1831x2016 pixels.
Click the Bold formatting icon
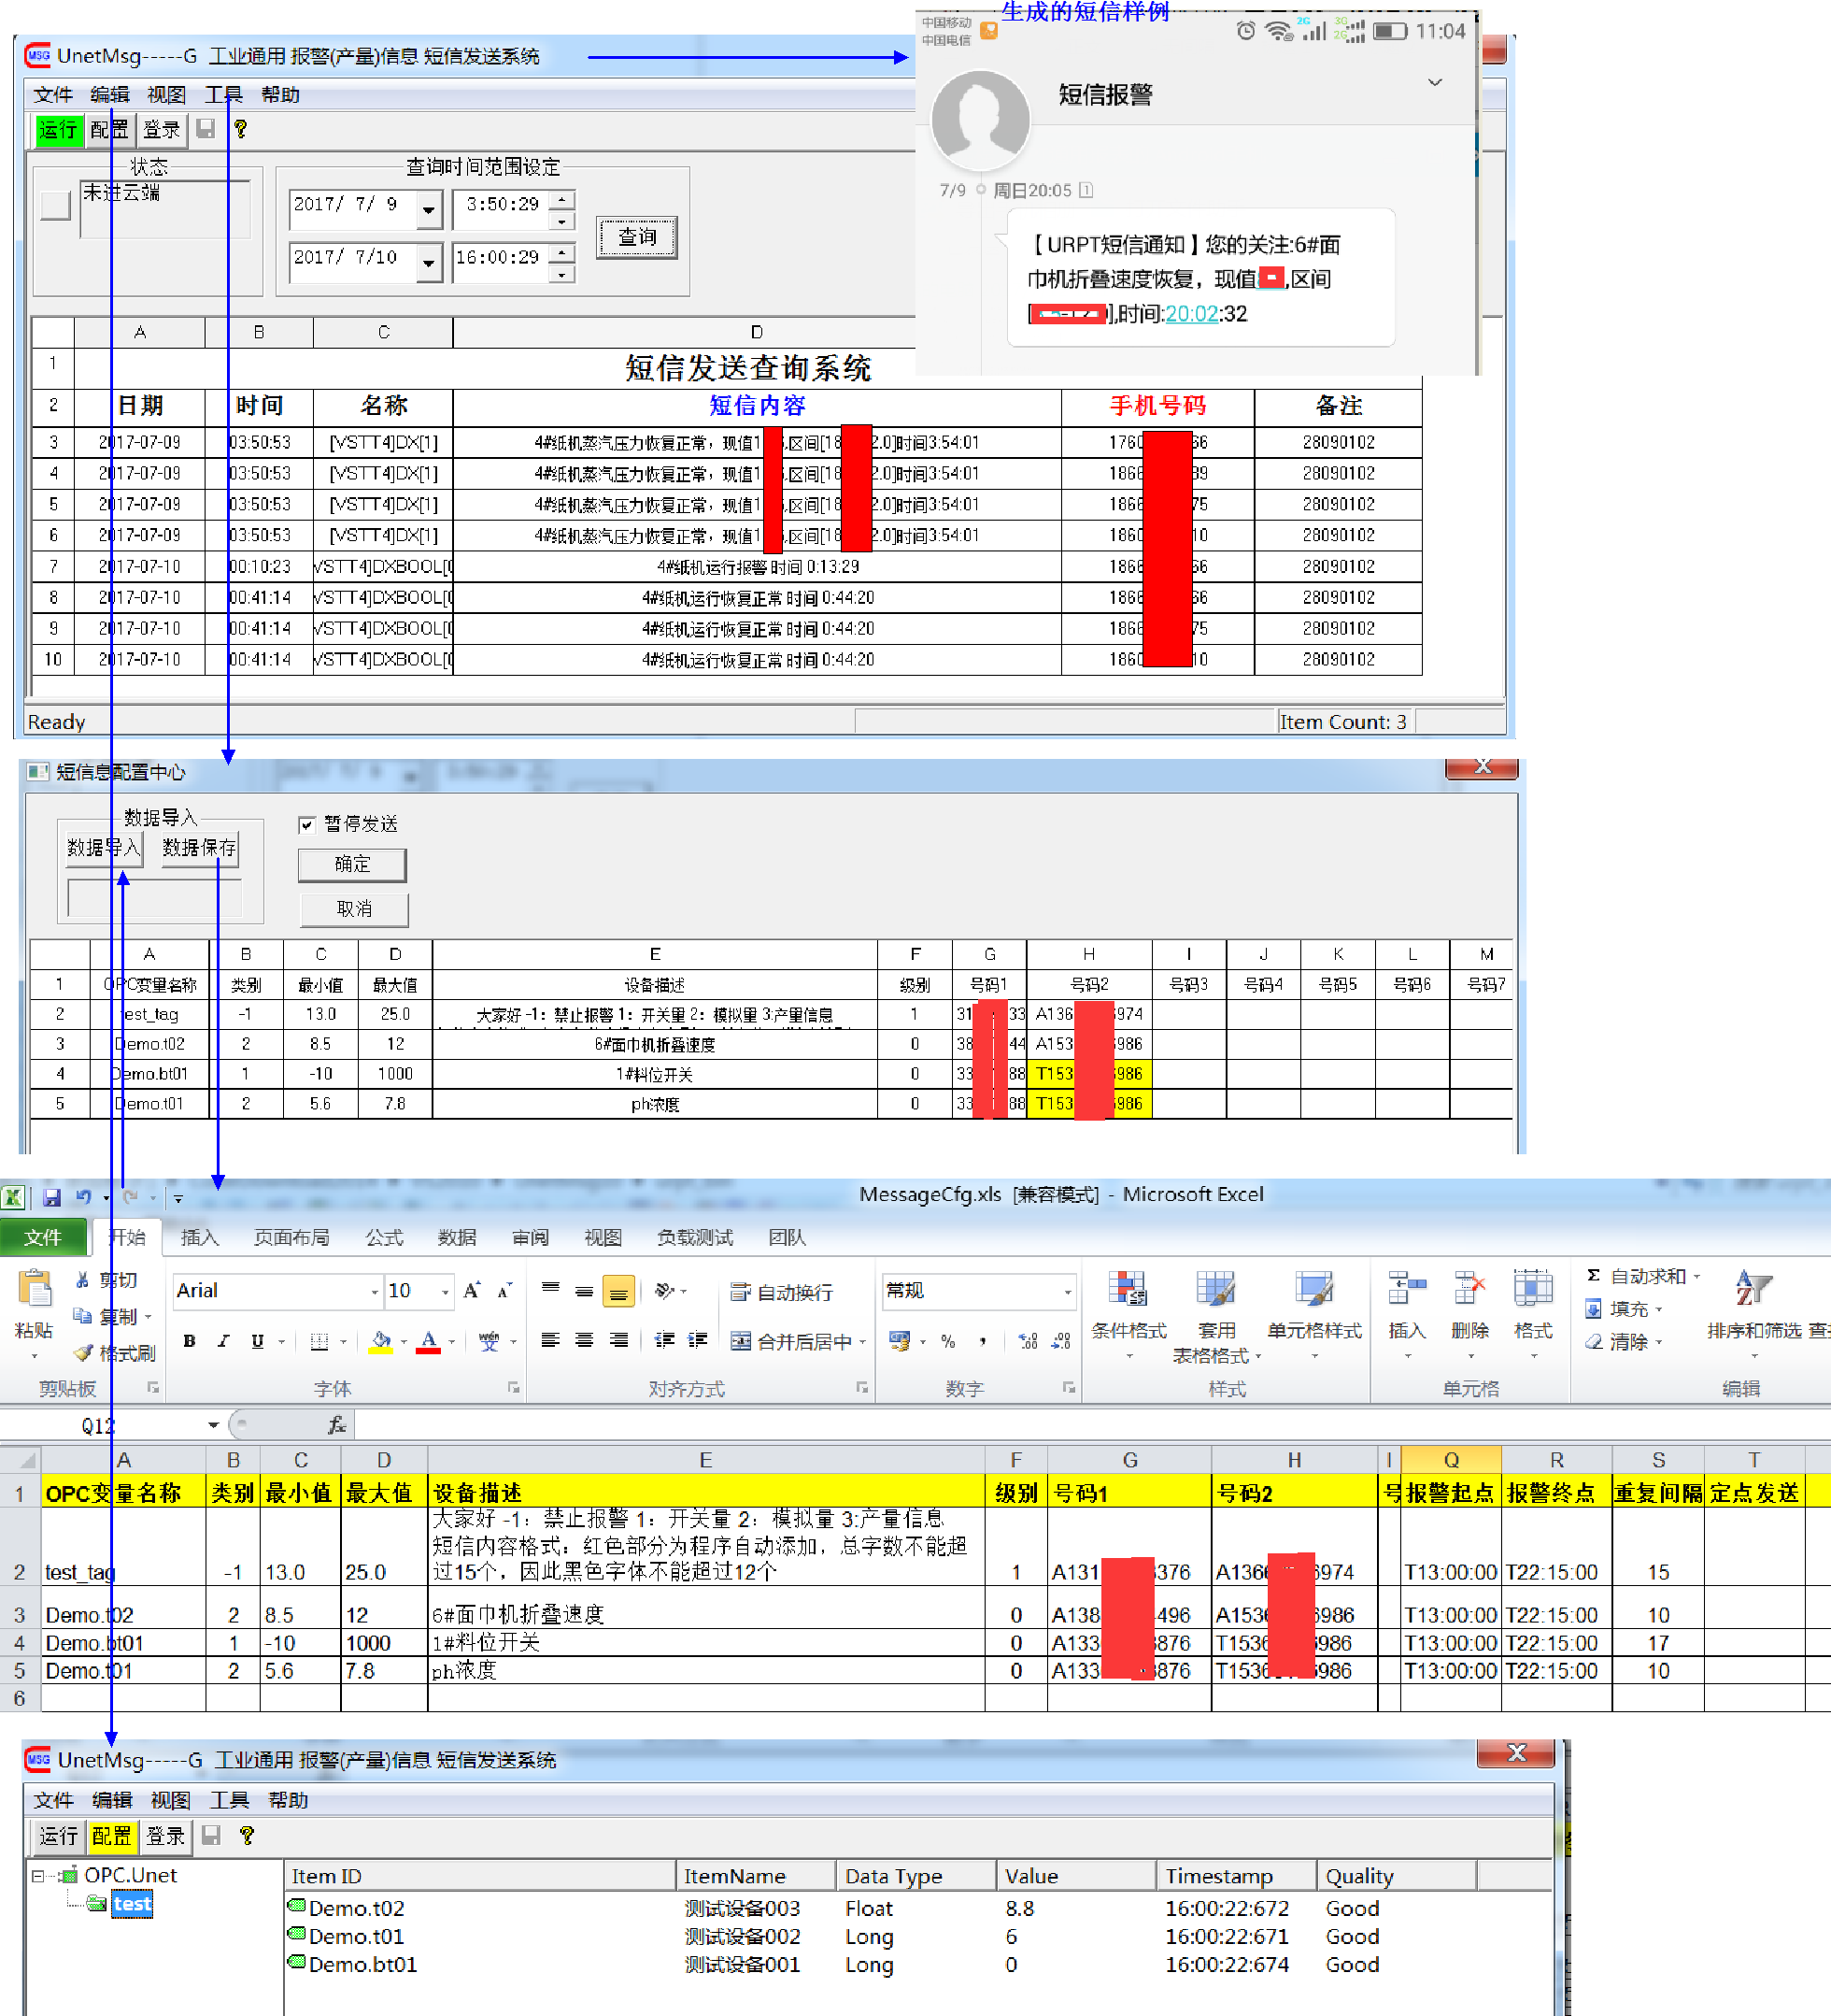click(x=189, y=1342)
